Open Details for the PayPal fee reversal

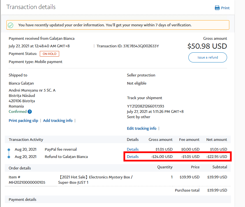pos(133,149)
